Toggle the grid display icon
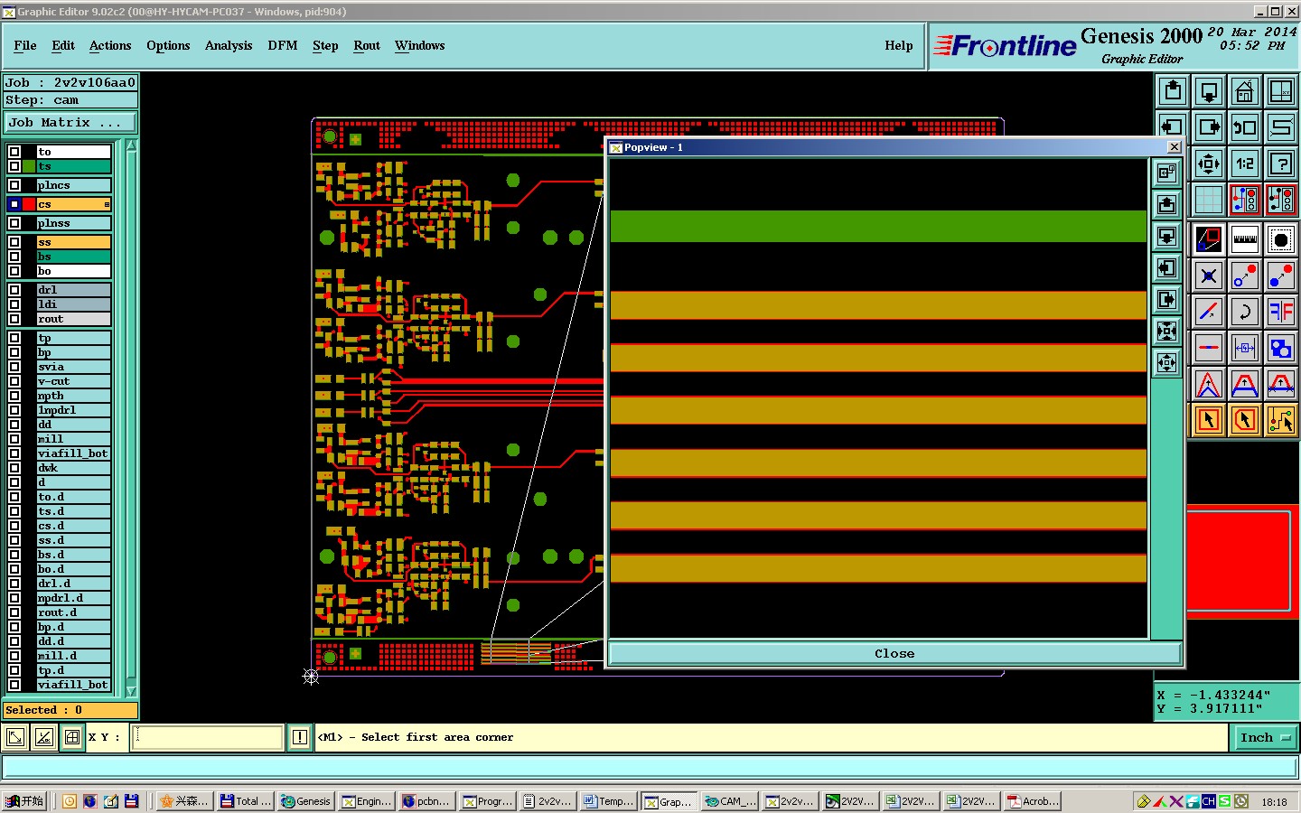The width and height of the screenshot is (1301, 813). click(1209, 200)
